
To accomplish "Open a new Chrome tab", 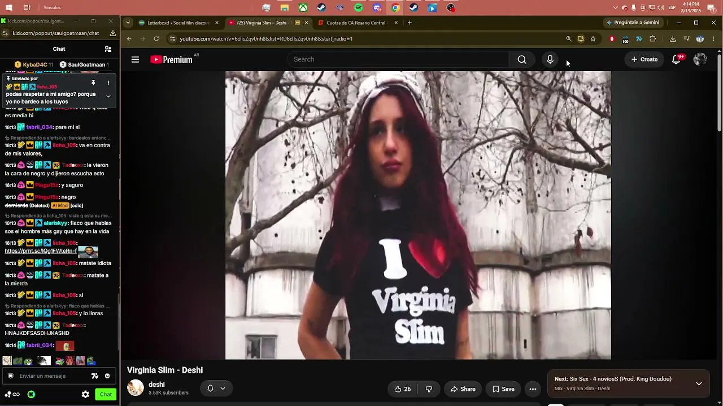I will [410, 23].
